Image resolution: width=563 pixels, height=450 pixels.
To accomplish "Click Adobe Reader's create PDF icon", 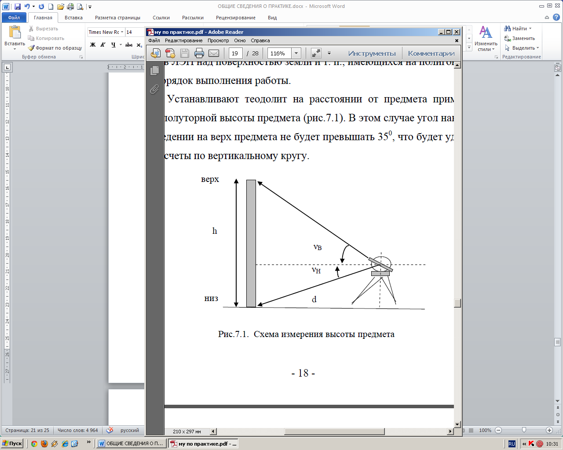I will click(170, 53).
